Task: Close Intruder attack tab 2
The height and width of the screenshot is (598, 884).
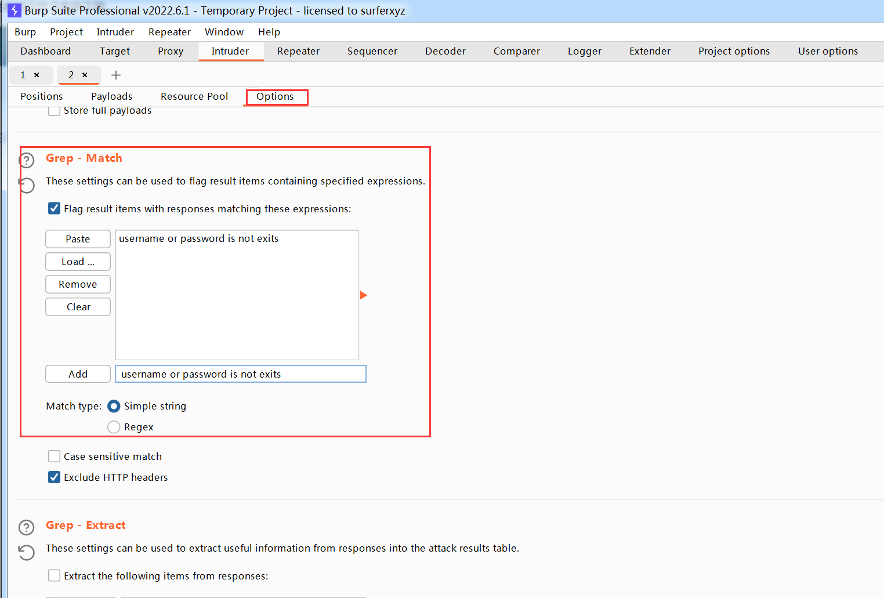Action: 85,75
